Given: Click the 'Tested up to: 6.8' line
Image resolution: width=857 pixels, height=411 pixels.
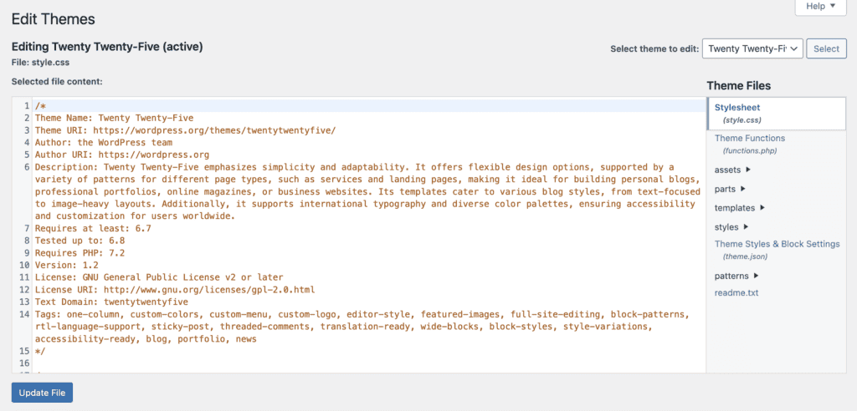Looking at the screenshot, I should click(x=80, y=241).
